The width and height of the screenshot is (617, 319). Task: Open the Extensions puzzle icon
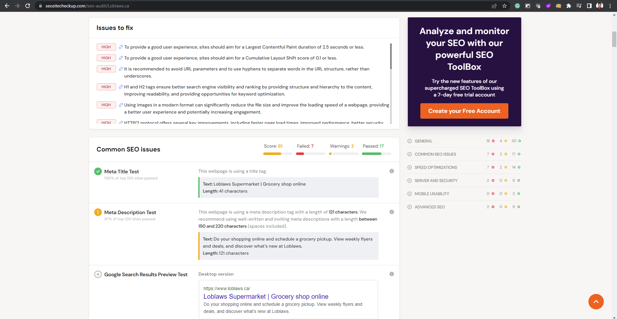pos(569,6)
